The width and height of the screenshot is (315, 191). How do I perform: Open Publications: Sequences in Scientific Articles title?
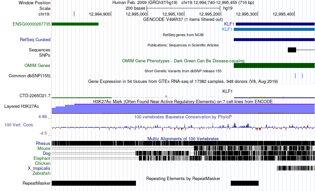click(183, 45)
